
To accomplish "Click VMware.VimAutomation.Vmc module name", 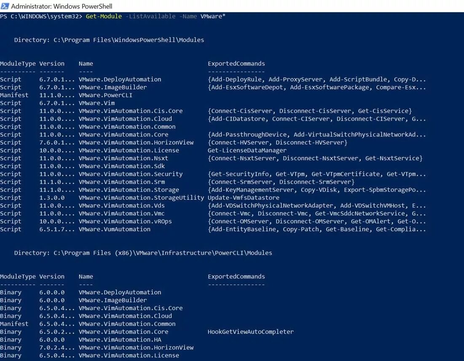I will (x=121, y=213).
